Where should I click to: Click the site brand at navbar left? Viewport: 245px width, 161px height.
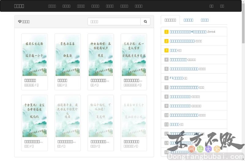pos(19,6)
